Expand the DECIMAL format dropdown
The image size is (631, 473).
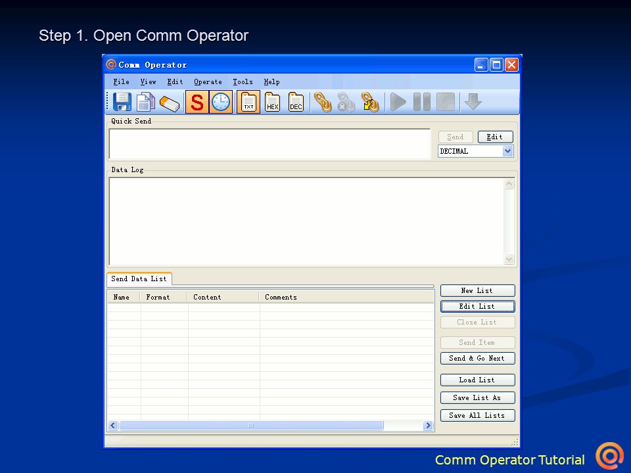tap(507, 151)
